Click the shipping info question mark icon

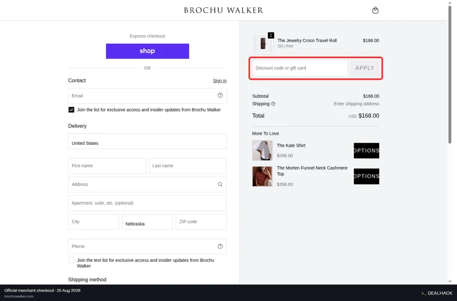273,103
